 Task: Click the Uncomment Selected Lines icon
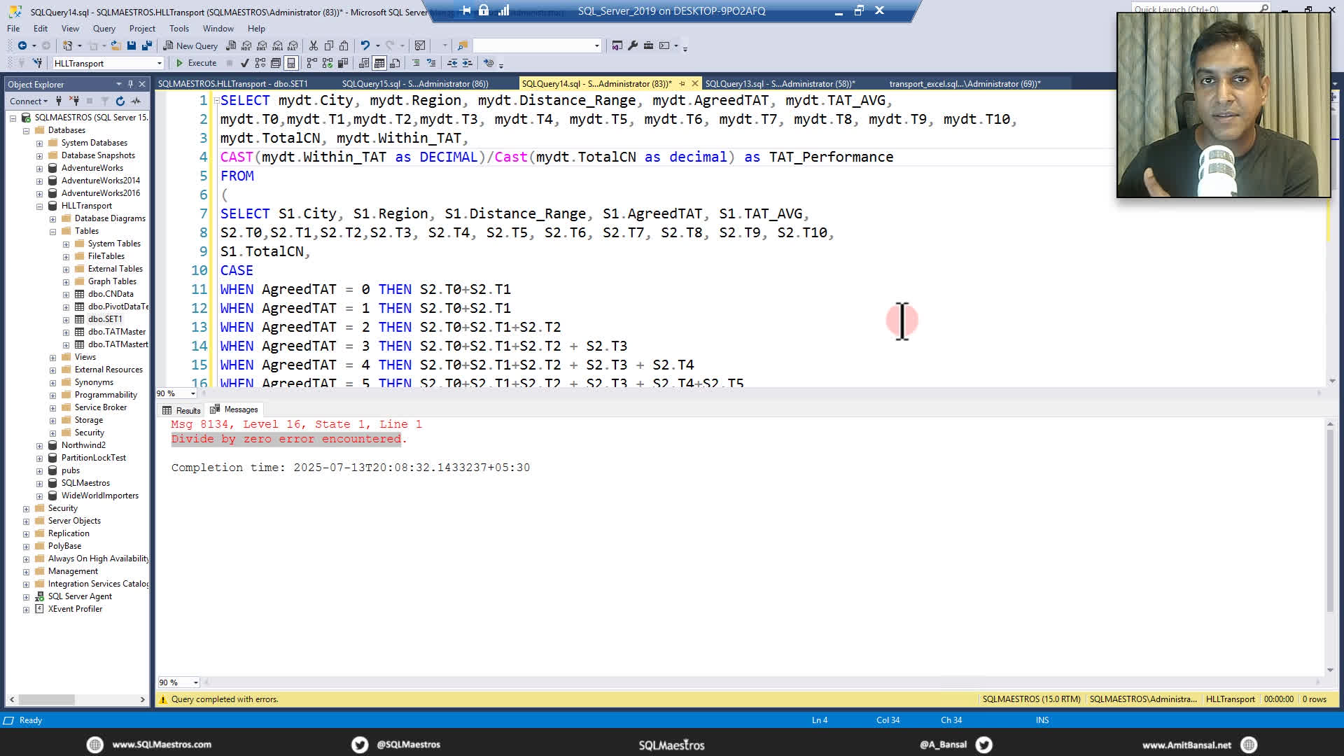pyautogui.click(x=431, y=63)
